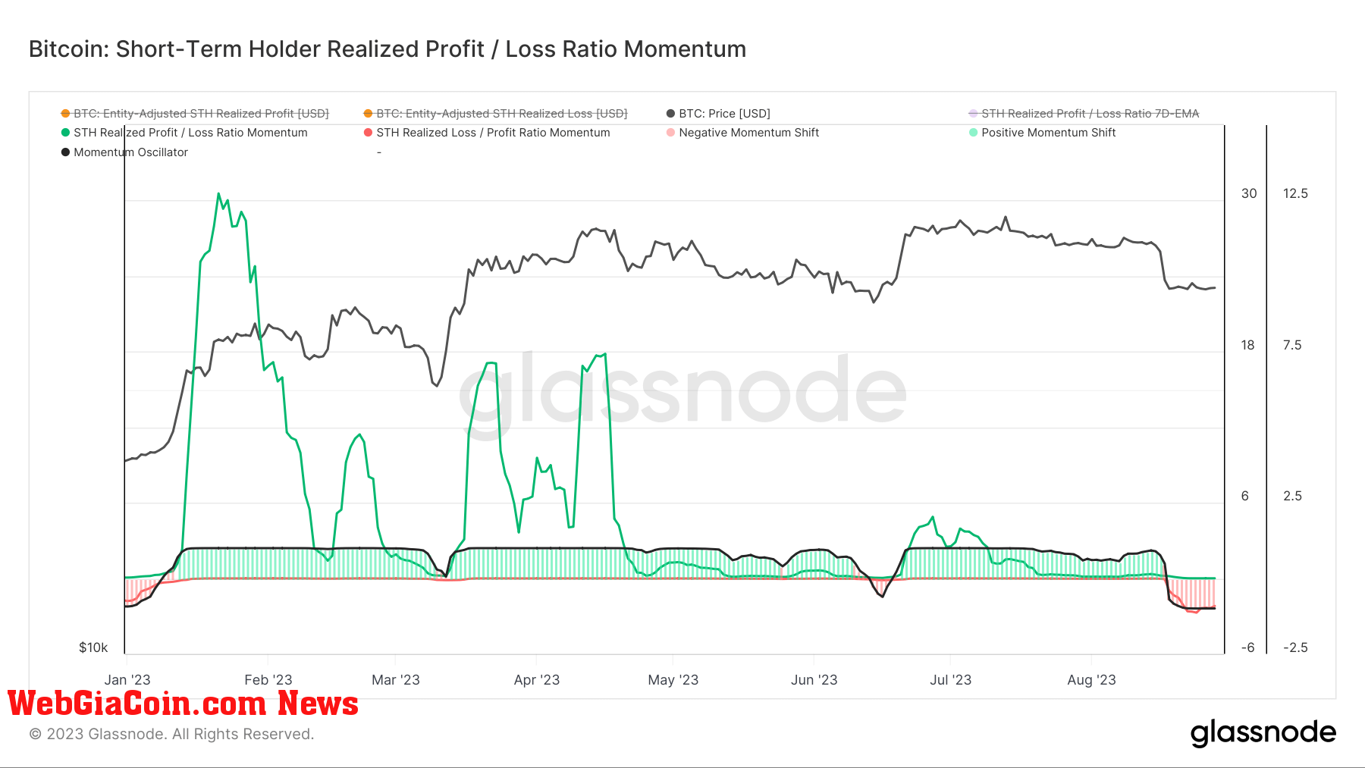Toggle BTC Entity-Adjusted STH Realized Loss legend
The width and height of the screenshot is (1365, 768).
pos(496,114)
